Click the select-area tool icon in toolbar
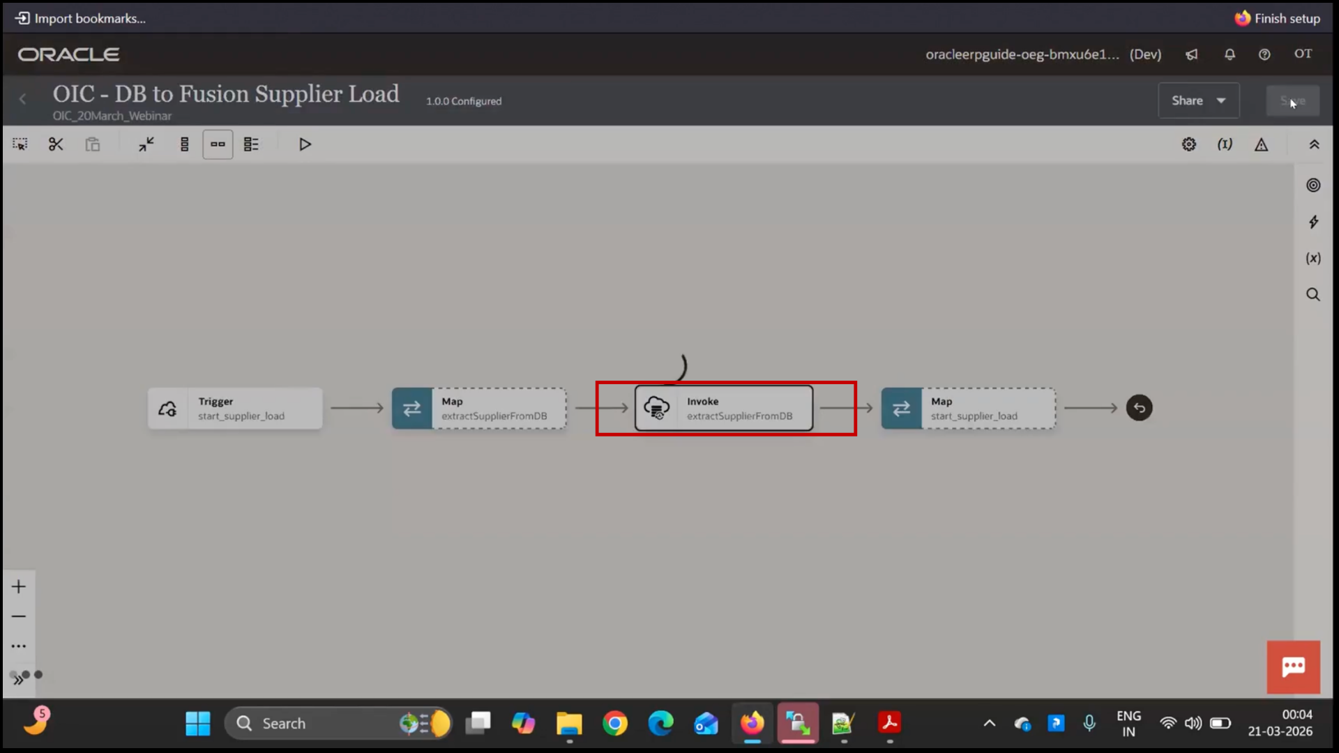The width and height of the screenshot is (1339, 753). click(20, 144)
